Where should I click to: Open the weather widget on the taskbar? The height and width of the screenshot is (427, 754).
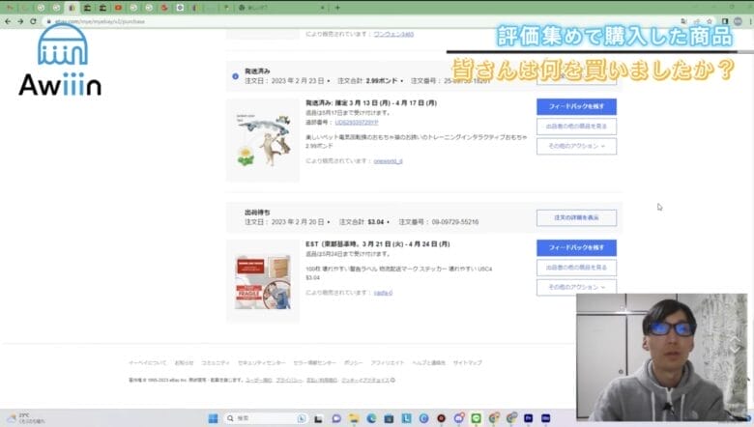[25, 418]
